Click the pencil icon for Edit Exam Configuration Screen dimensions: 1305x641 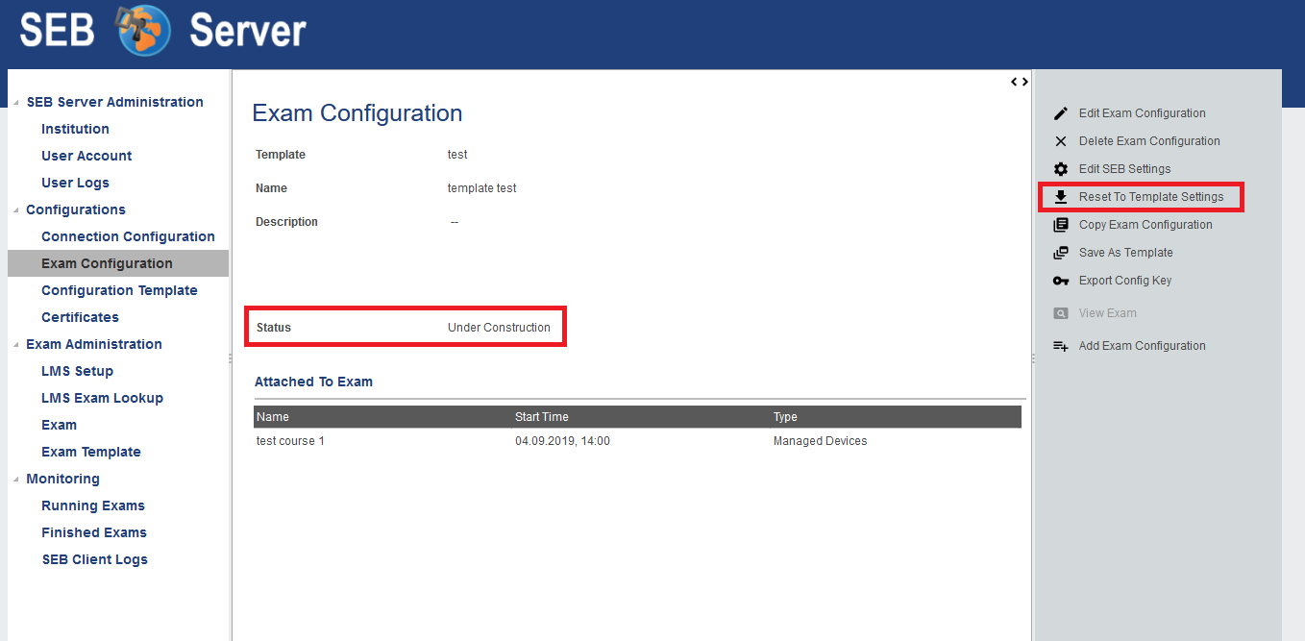click(1061, 113)
